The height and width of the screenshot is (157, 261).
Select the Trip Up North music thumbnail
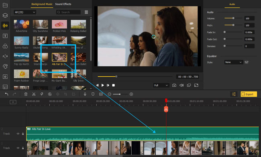pyautogui.click(x=21, y=57)
